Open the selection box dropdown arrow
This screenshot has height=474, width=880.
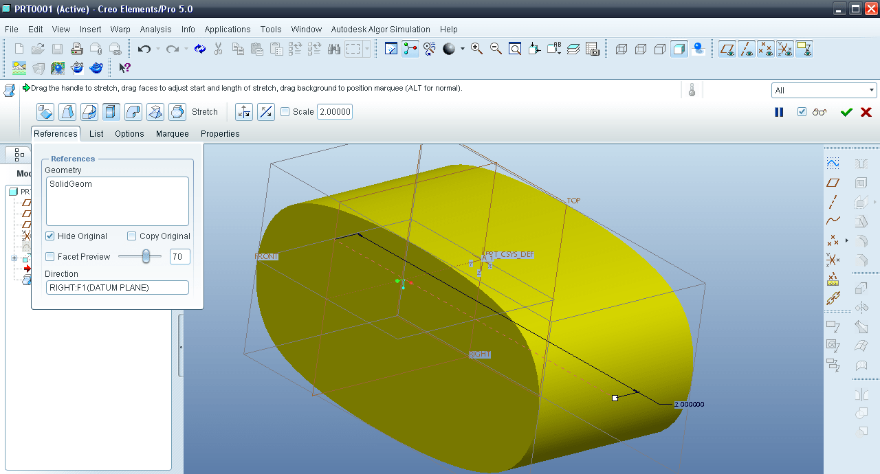(367, 49)
